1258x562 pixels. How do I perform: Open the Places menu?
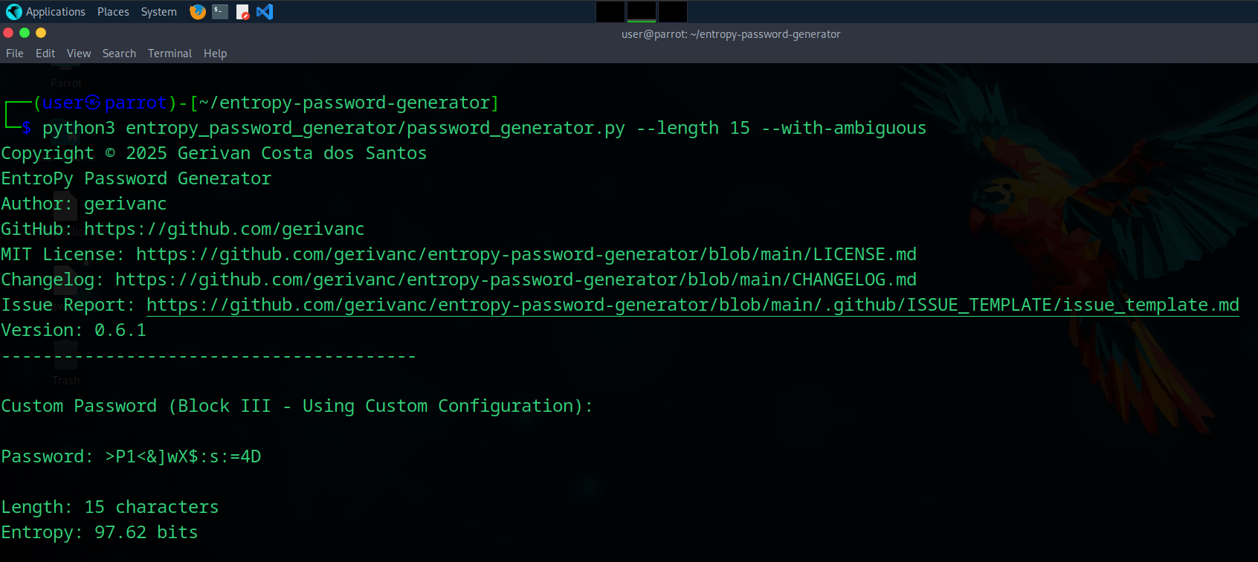tap(113, 12)
